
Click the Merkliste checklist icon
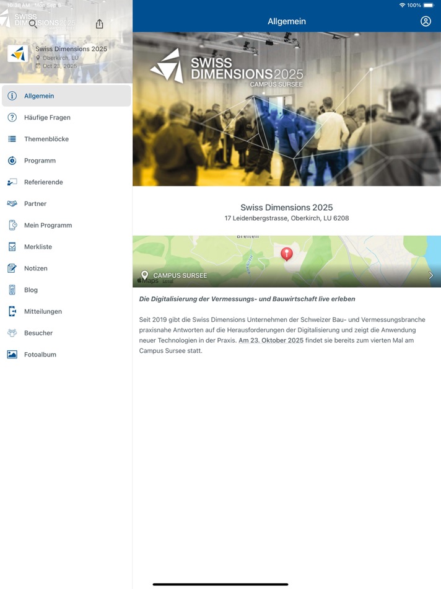[x=12, y=247]
